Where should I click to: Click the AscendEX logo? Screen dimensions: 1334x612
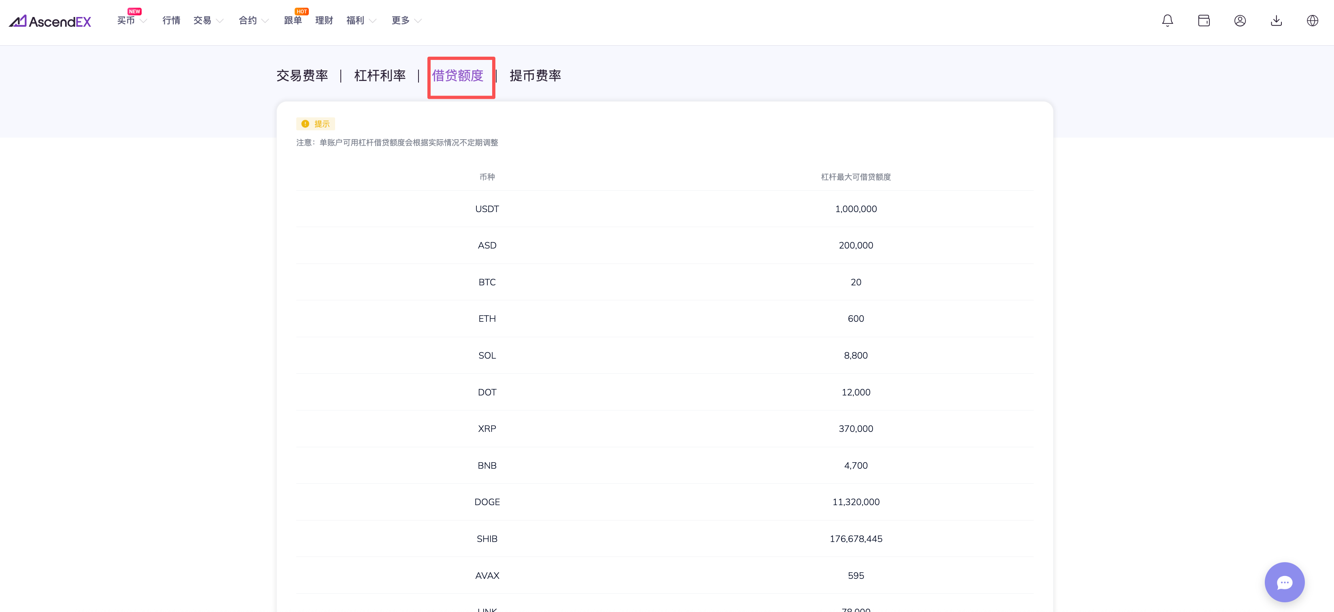(50, 21)
